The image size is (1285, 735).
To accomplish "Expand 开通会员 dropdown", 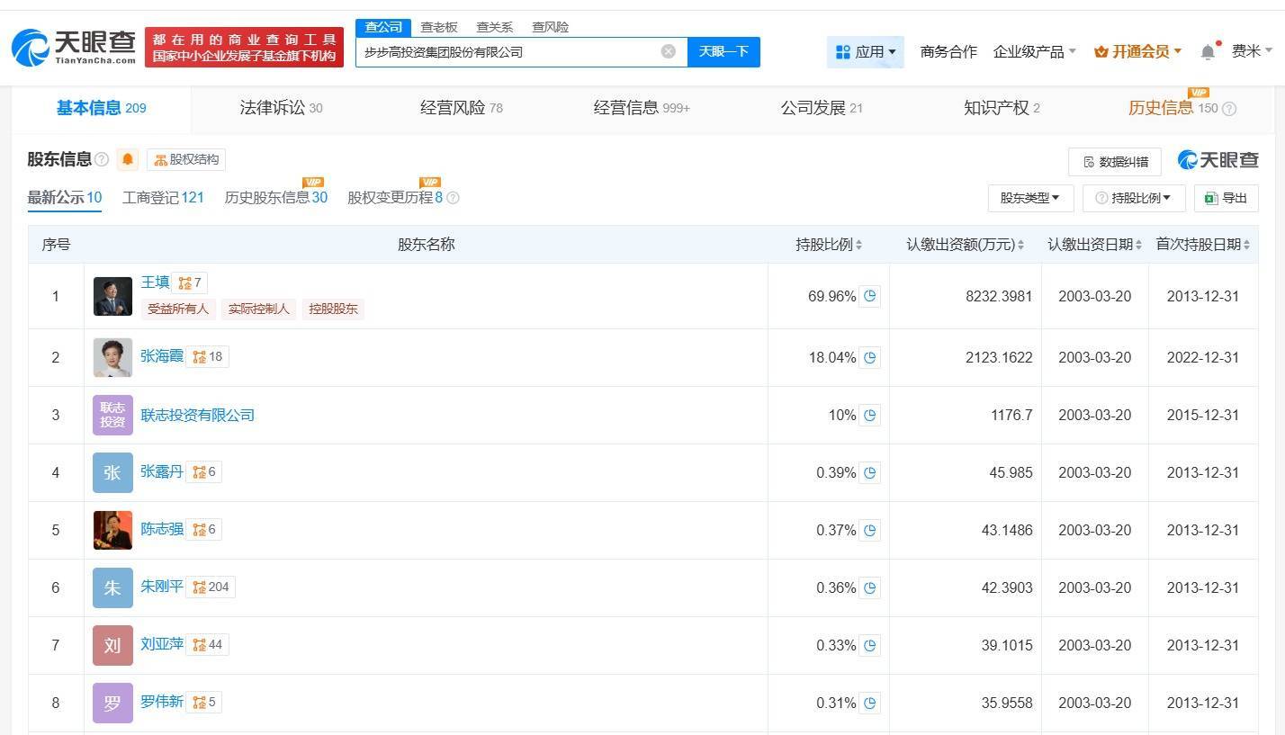I will (x=1138, y=52).
